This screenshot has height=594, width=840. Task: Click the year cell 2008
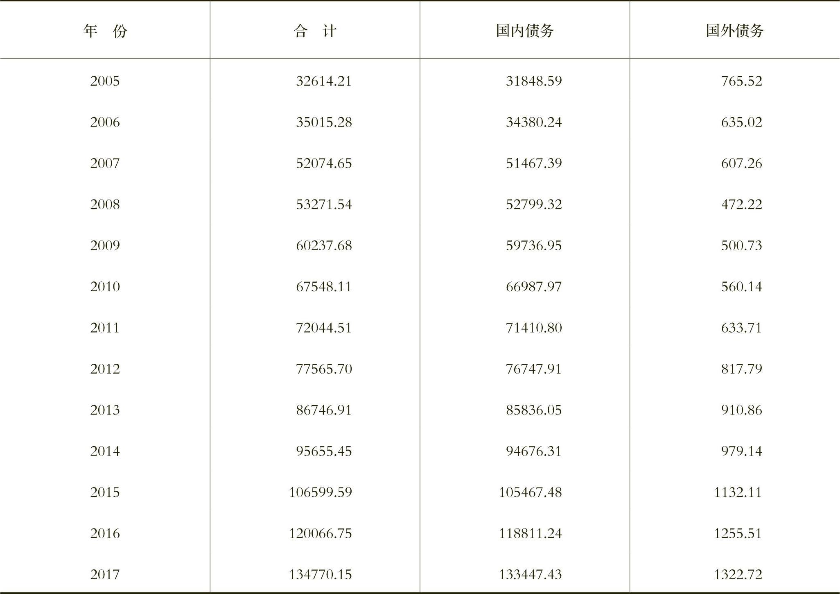[105, 204]
